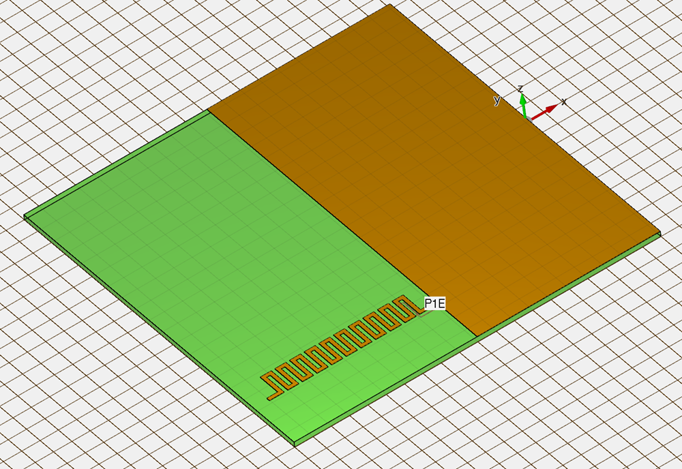This screenshot has width=682, height=469.
Task: Select the P1E port label
Action: coord(435,303)
